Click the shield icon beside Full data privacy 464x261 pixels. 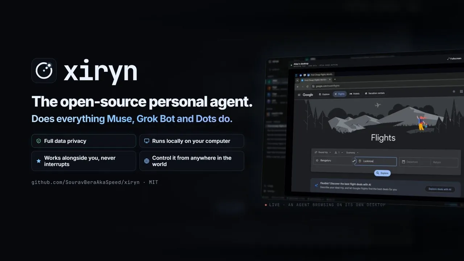38,141
